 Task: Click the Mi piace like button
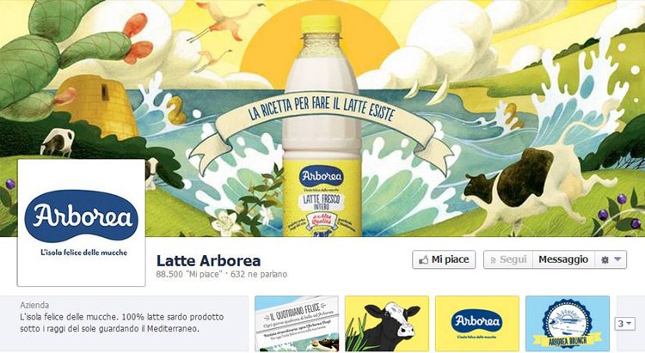coord(444,259)
